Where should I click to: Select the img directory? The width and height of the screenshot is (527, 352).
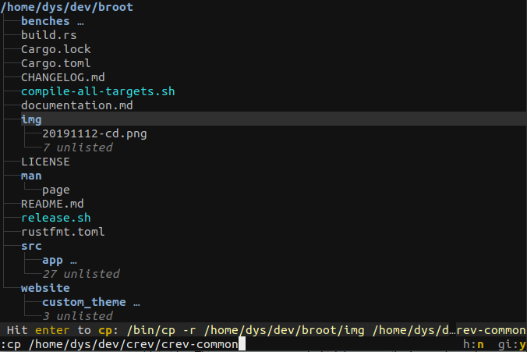point(31,119)
